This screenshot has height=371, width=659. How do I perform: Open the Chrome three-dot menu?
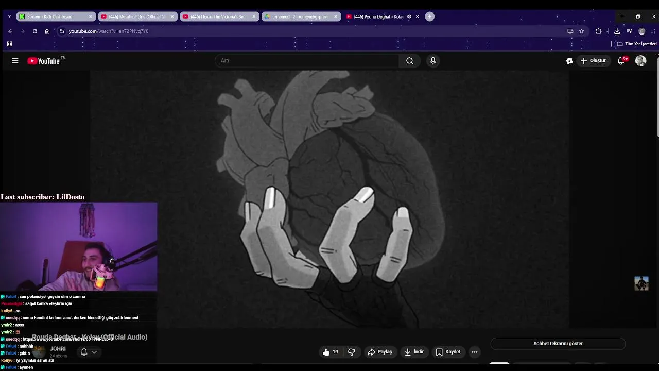[653, 31]
